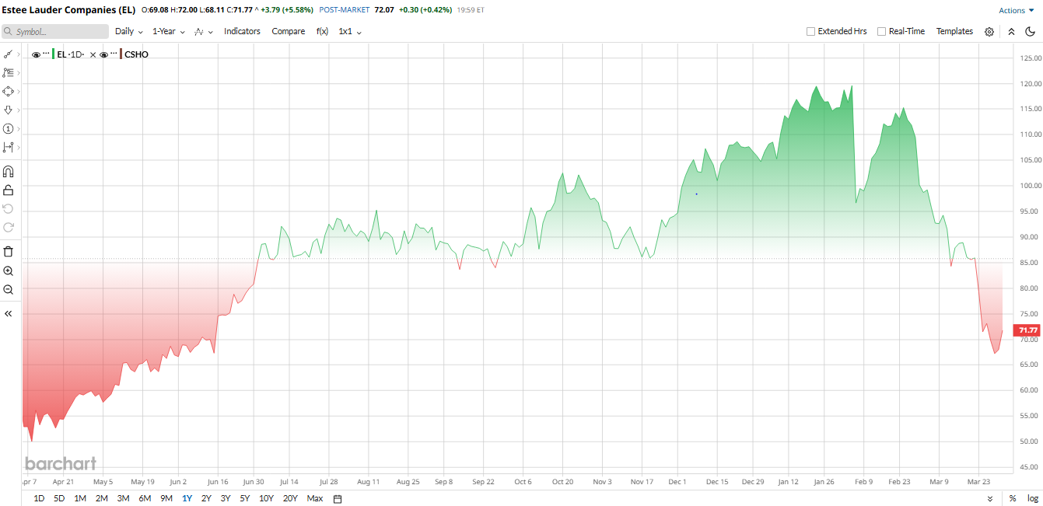
Task: Delete drawings with the trash icon
Action: (x=9, y=251)
